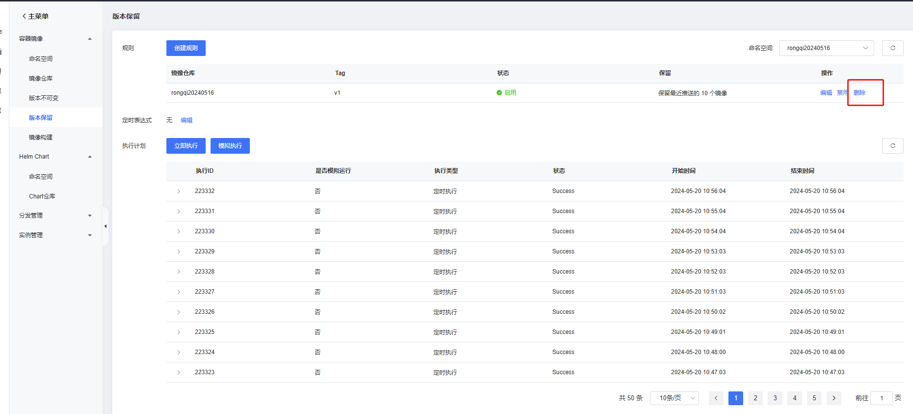
Task: Click 编辑 for the rongqi20240516 rule
Action: coord(826,93)
